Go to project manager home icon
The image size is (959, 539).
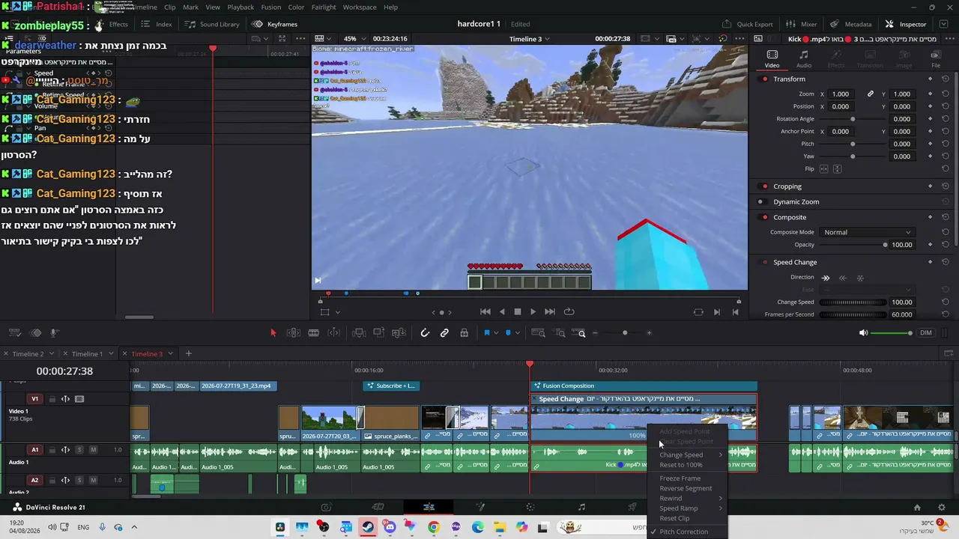pyautogui.click(x=917, y=508)
